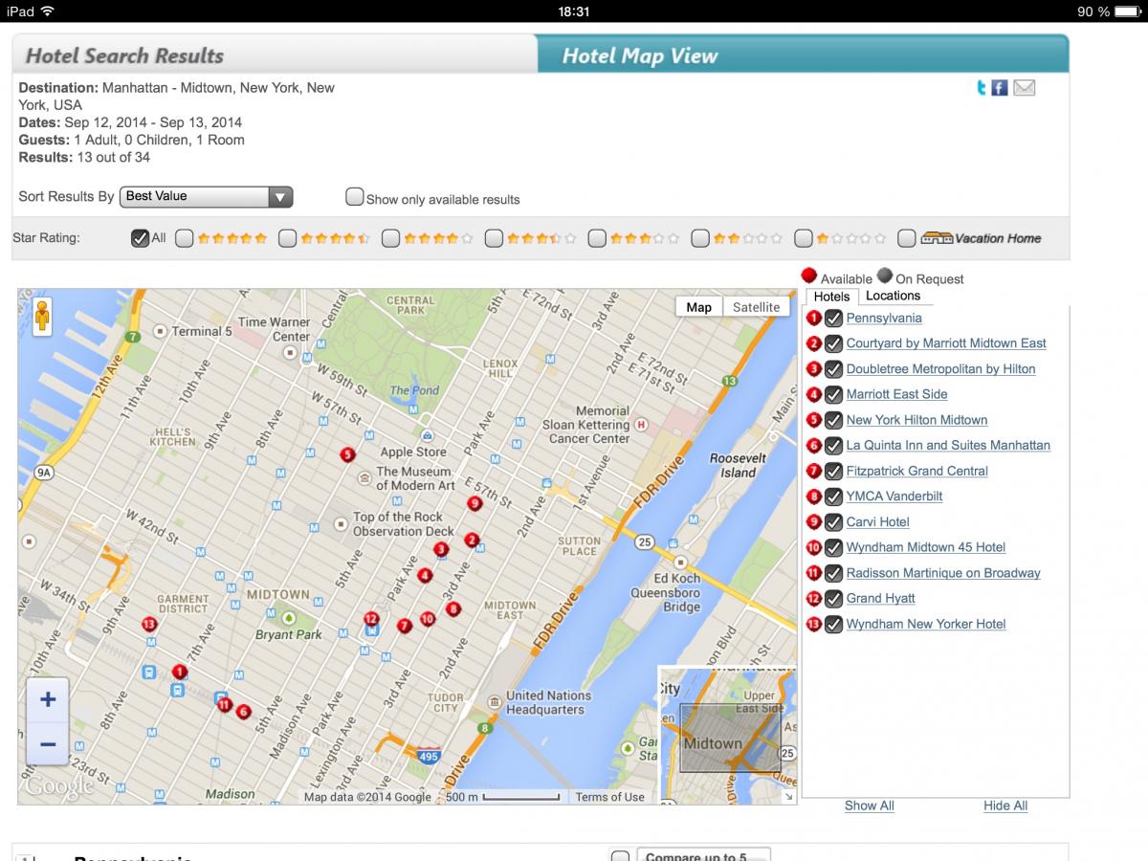Email results using envelope icon
This screenshot has height=861, width=1148.
(x=1025, y=88)
